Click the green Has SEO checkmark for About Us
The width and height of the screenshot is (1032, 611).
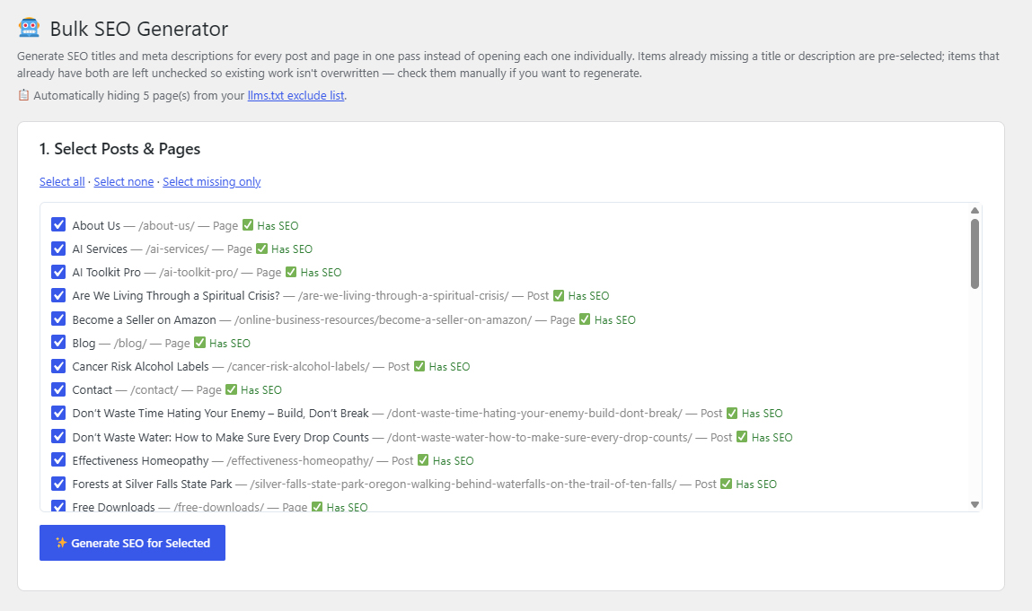click(x=248, y=225)
